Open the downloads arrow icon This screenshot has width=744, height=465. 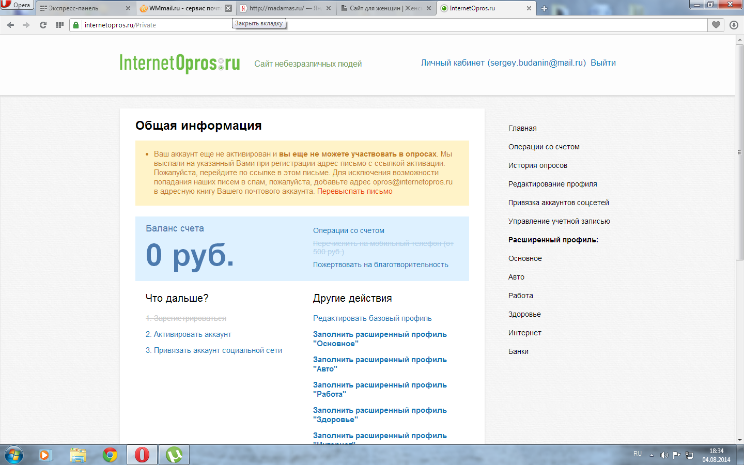coord(734,25)
